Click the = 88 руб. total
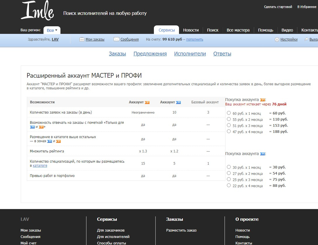Image resolution: width=318 pixels, height=245 pixels. click(x=277, y=185)
